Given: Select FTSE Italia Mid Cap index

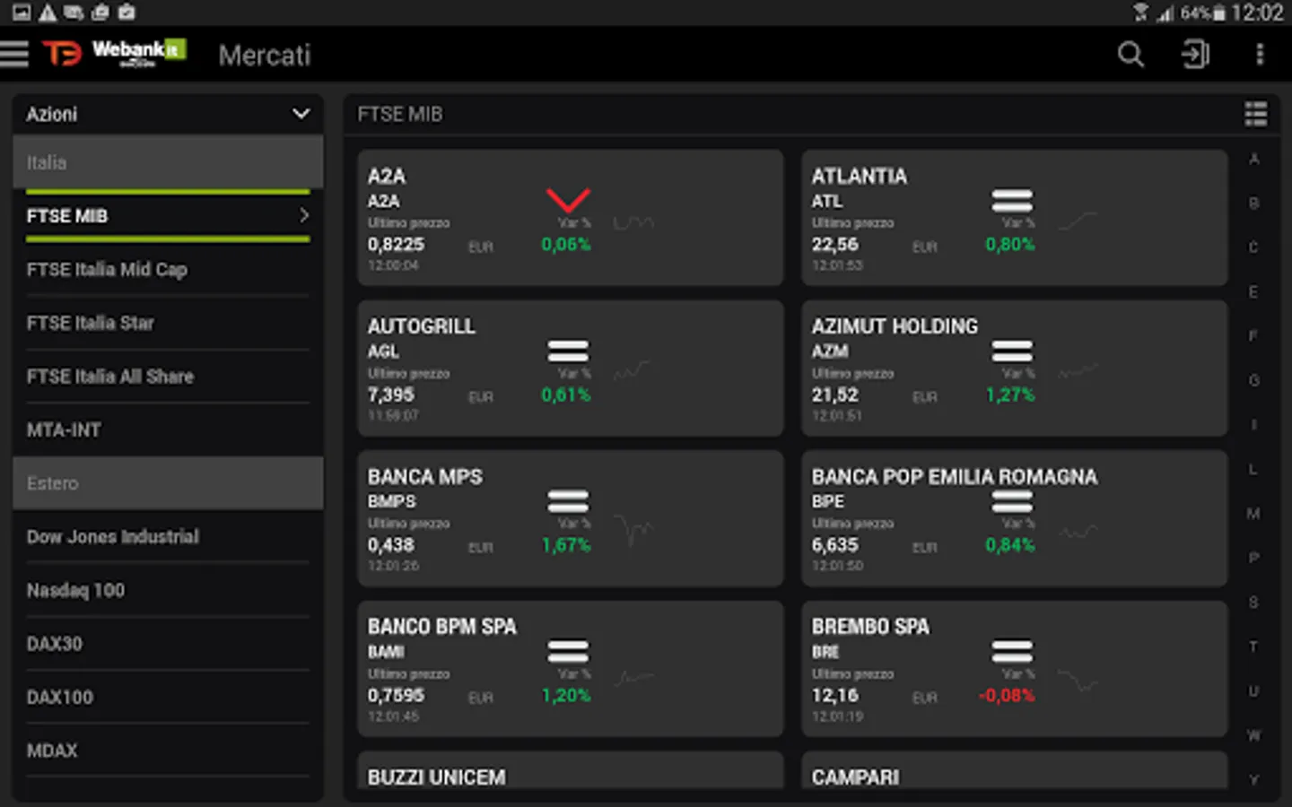Looking at the screenshot, I should (107, 269).
